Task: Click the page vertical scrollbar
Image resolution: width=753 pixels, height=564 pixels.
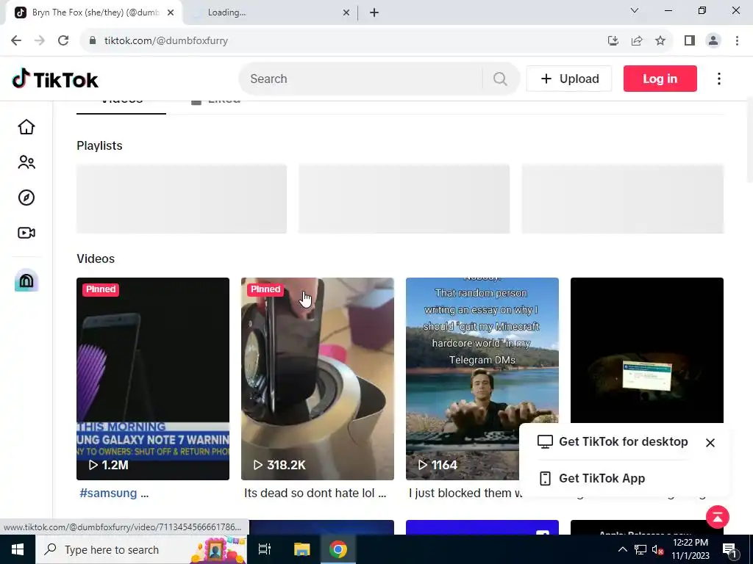Action: point(749,139)
